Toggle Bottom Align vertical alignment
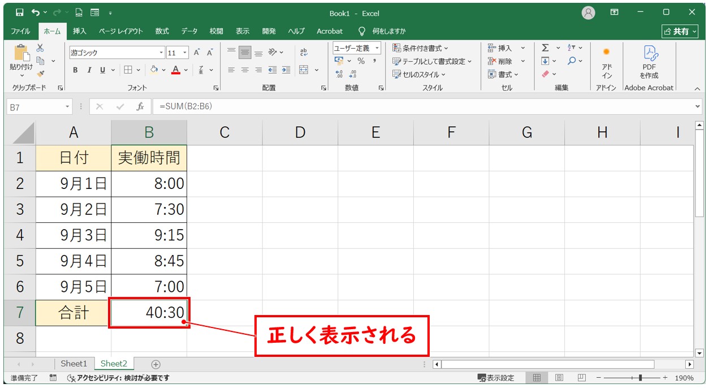Screen dimensions: 709x388 [x=258, y=53]
